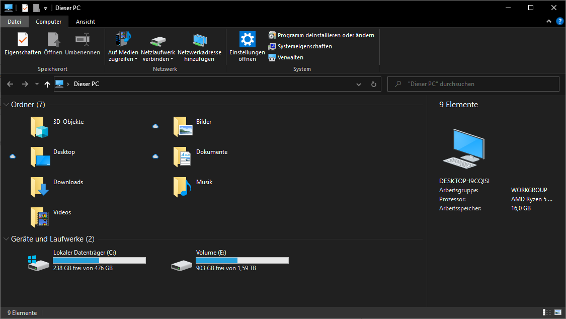
Task: Open Systemeigenschaften
Action: pos(300,47)
